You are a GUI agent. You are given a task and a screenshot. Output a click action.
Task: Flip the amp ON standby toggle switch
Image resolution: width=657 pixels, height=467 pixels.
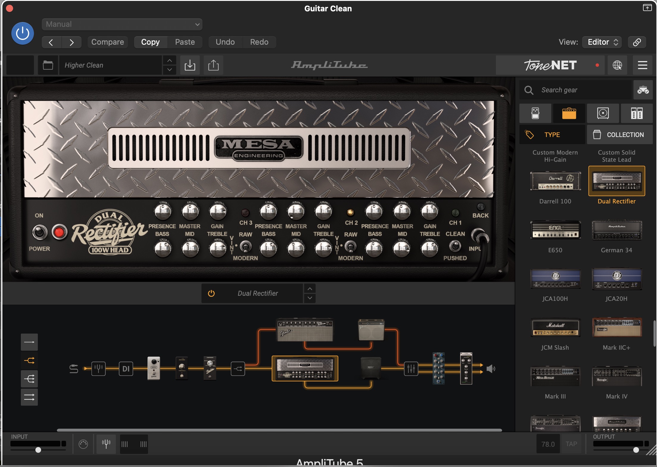point(40,232)
